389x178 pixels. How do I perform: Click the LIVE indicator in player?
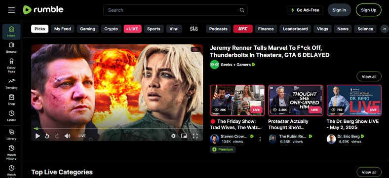click(x=81, y=136)
